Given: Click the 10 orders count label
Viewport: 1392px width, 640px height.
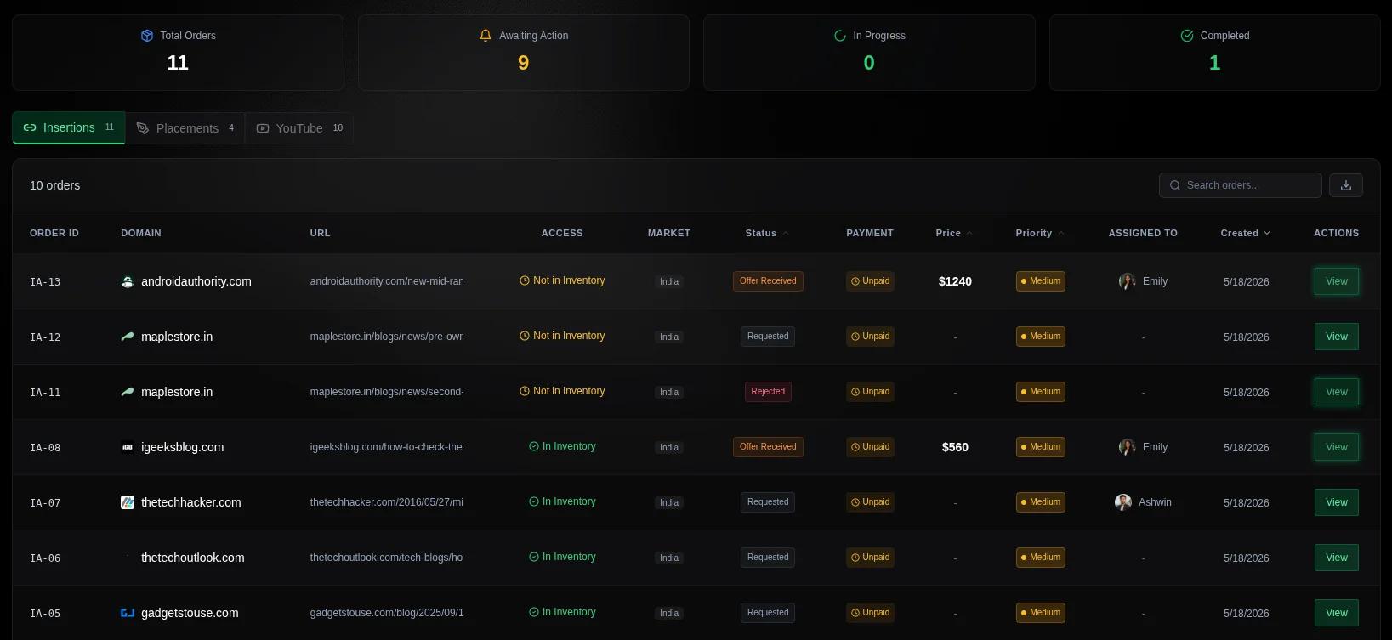Looking at the screenshot, I should pyautogui.click(x=55, y=185).
